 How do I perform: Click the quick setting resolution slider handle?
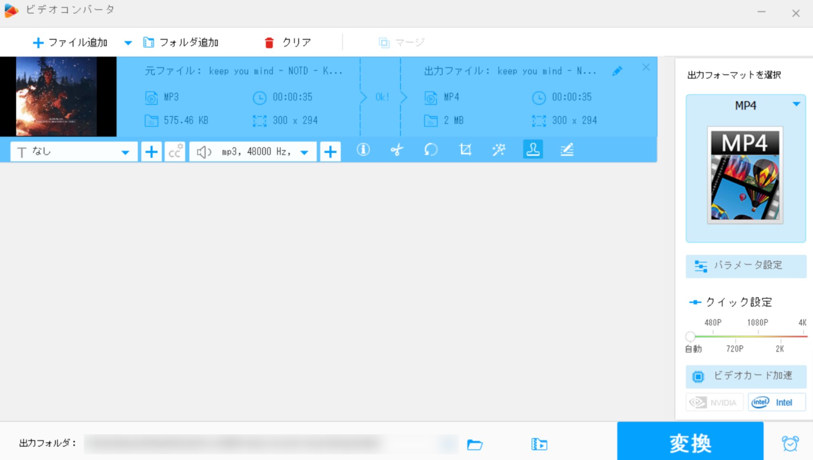coord(691,337)
